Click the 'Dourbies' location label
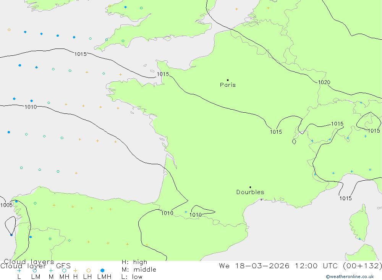The height and width of the screenshot is (280, 382). coord(250,192)
